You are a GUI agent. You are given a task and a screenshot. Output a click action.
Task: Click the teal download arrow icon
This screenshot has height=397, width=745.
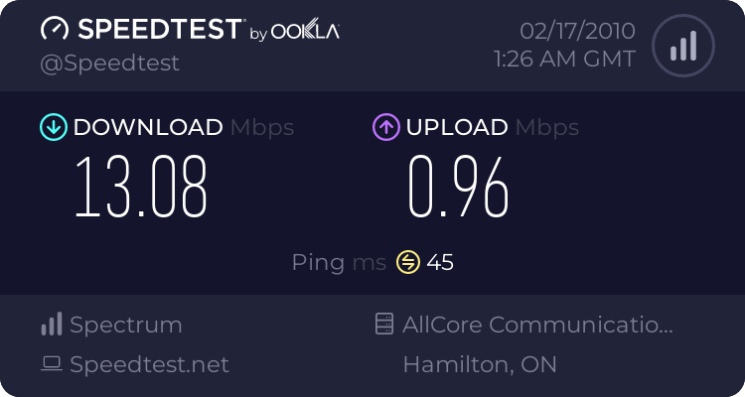[52, 127]
